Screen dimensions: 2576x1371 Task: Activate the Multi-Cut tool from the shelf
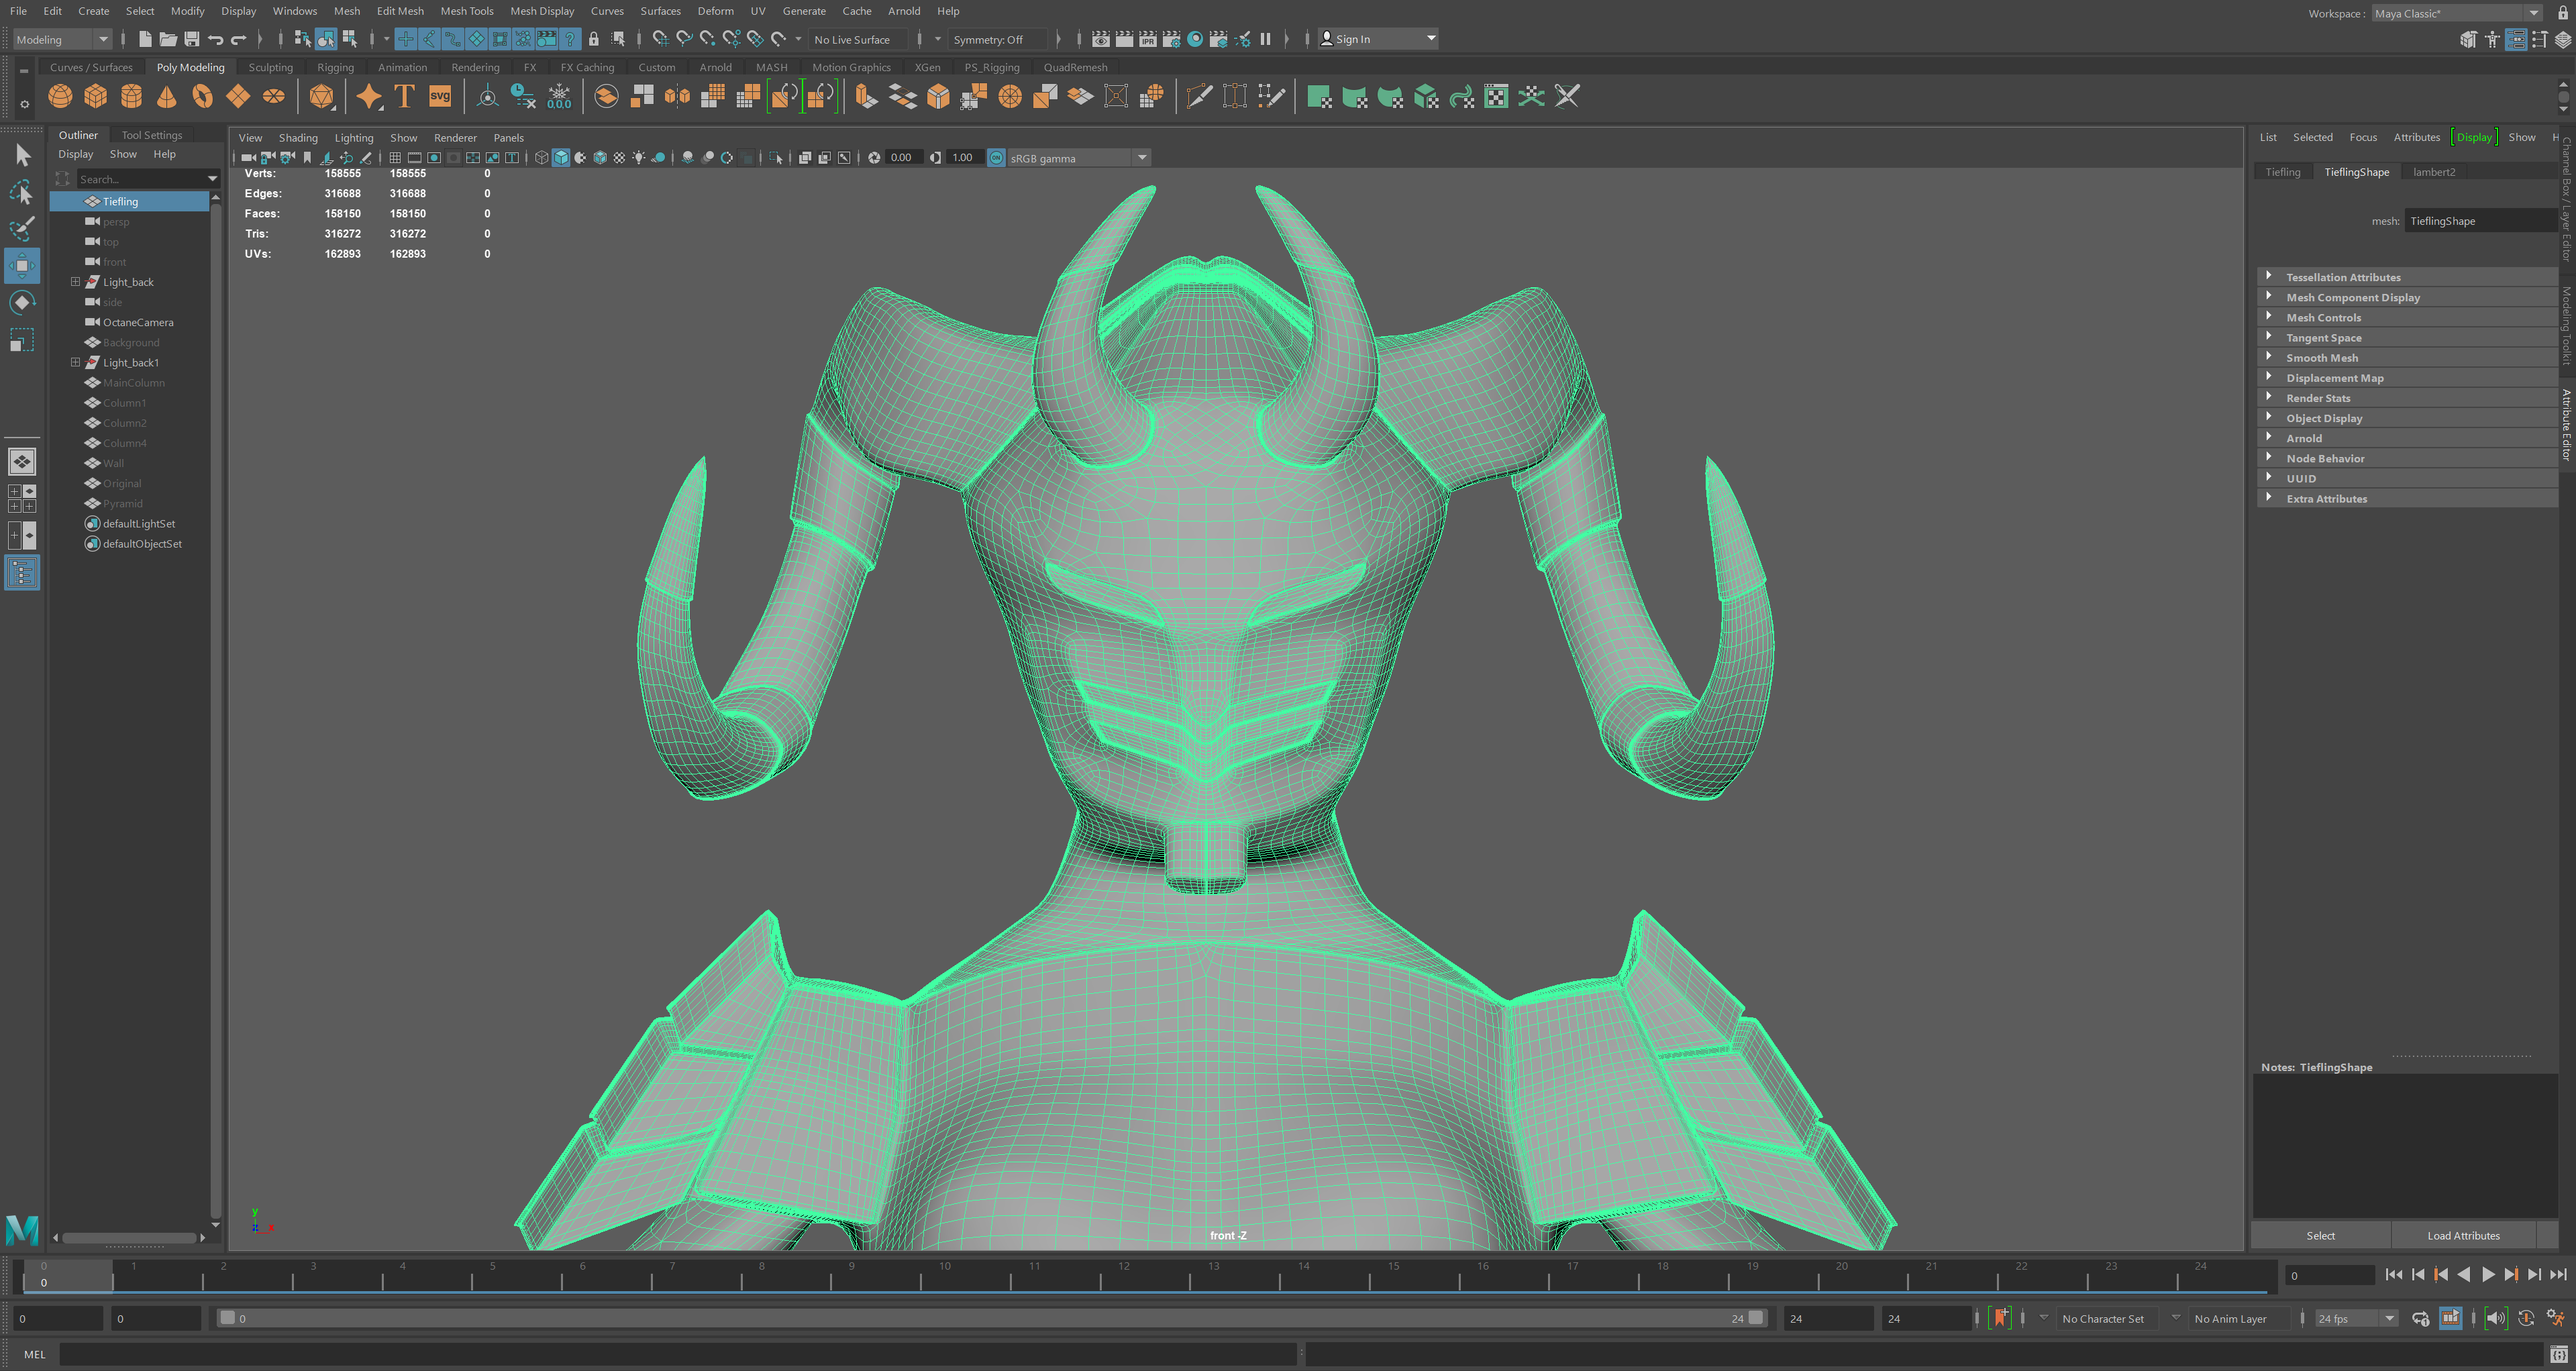1198,96
